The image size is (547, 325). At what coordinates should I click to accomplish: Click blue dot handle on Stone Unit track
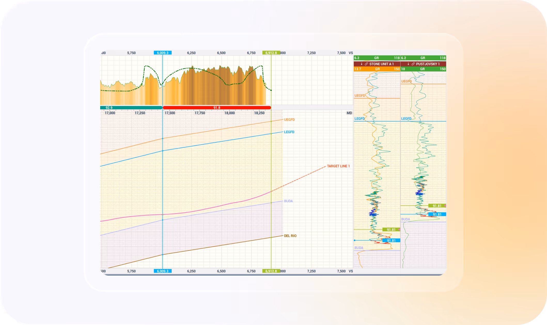[x=355, y=240]
